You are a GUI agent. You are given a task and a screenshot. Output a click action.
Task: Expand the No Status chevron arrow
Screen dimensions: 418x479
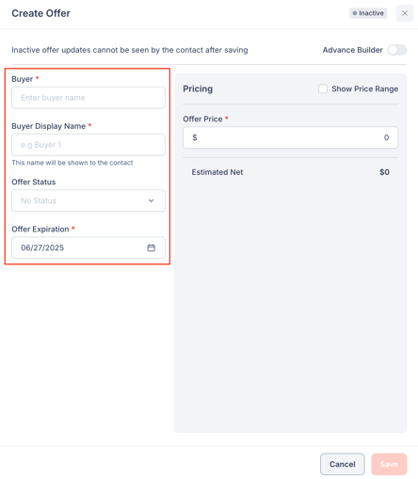pos(151,200)
